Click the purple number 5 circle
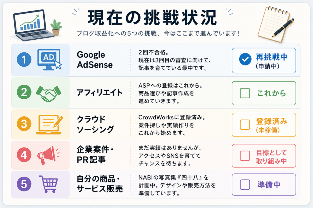 pos(24,184)
